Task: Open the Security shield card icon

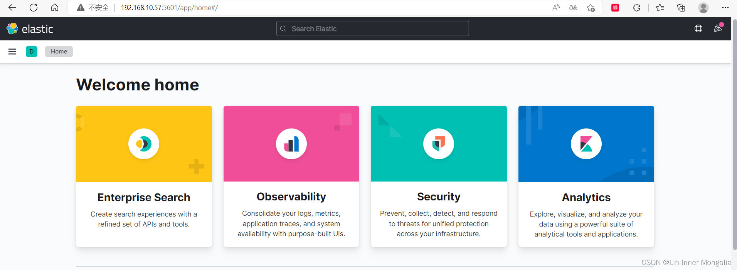Action: [x=439, y=144]
